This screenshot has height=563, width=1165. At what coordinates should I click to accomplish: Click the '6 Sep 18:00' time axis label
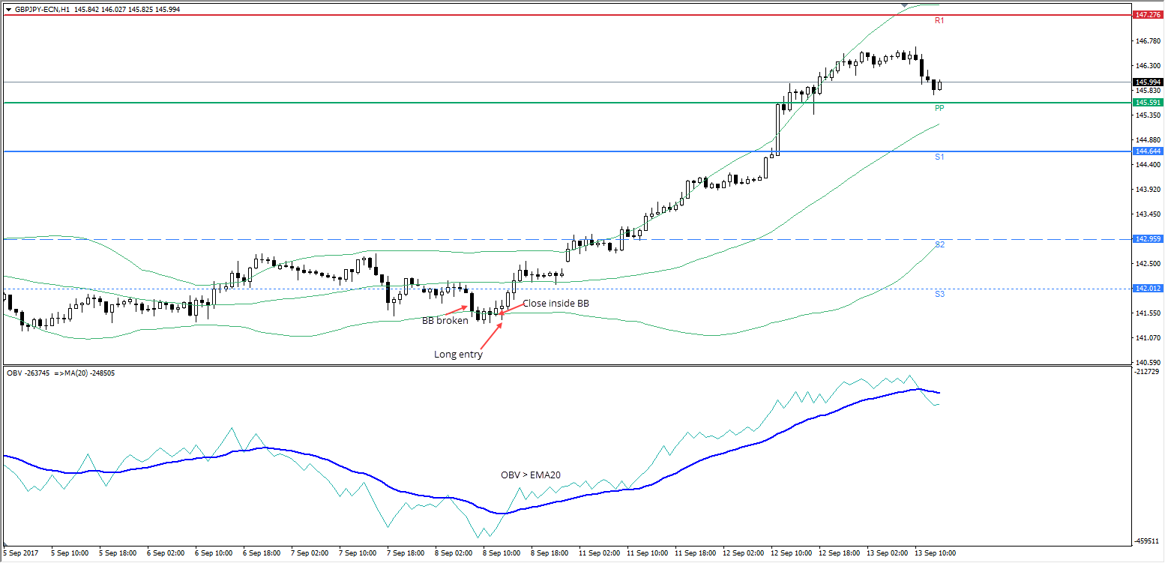point(262,553)
